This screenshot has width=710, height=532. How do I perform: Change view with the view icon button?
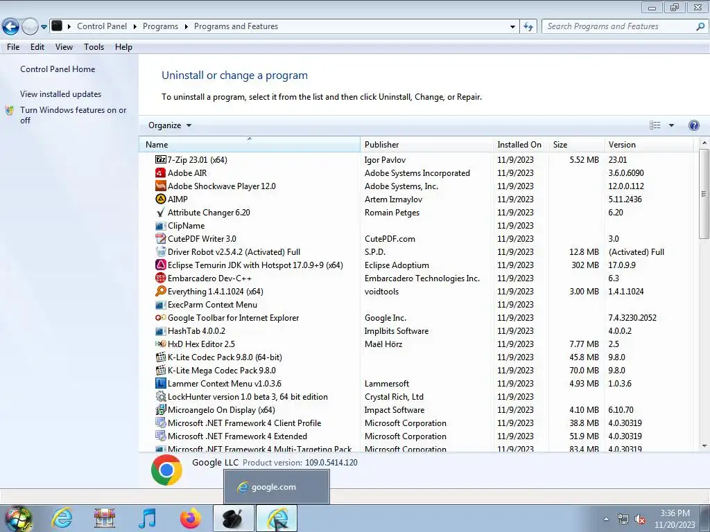coord(655,125)
